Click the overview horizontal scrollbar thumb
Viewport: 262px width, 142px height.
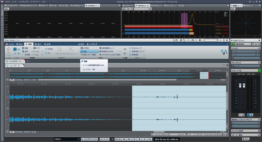(107, 80)
